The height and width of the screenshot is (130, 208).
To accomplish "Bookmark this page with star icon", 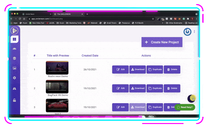I will 153,19.
